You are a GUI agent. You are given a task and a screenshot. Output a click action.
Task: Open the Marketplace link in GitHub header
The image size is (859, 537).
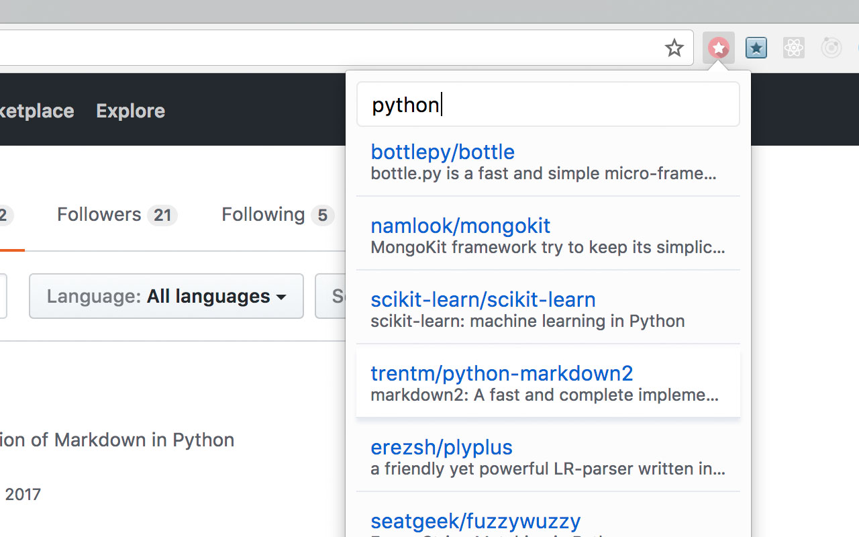pyautogui.click(x=37, y=111)
